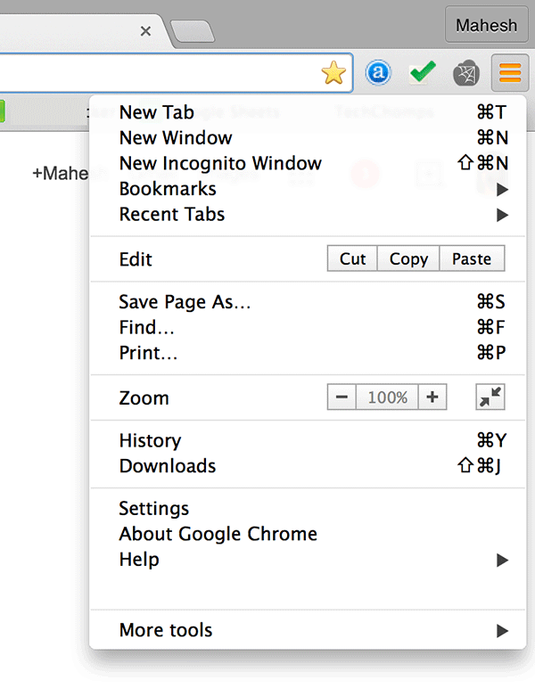Expand the Help submenu
Image resolution: width=535 pixels, height=696 pixels.
click(308, 560)
